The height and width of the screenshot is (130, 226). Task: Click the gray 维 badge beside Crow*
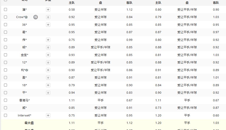[x=35, y=17]
